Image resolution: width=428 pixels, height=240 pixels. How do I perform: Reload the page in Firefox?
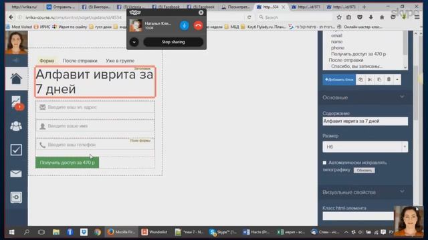click(x=249, y=17)
